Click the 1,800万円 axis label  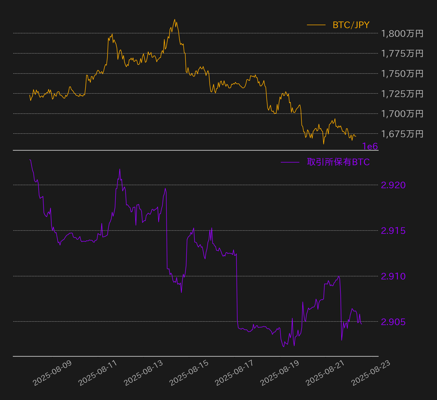(402, 34)
